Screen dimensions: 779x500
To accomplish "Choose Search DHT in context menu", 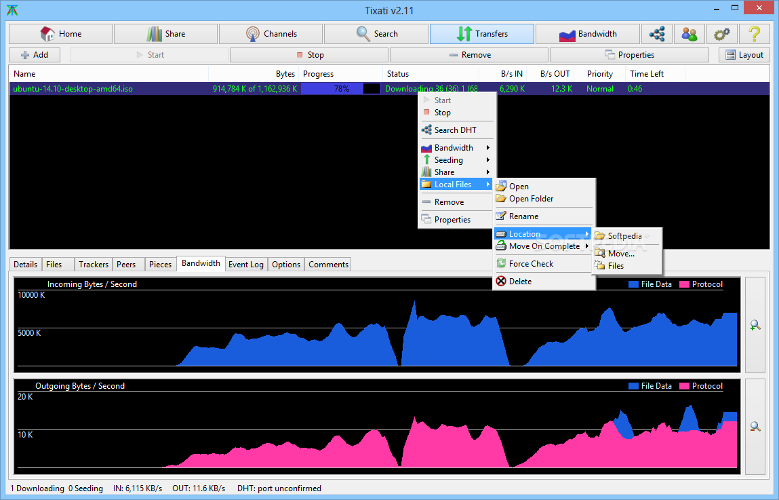I will click(457, 130).
